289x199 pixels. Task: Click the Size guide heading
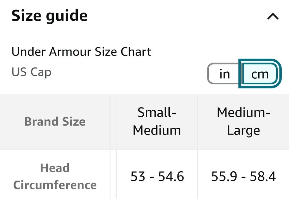(49, 16)
